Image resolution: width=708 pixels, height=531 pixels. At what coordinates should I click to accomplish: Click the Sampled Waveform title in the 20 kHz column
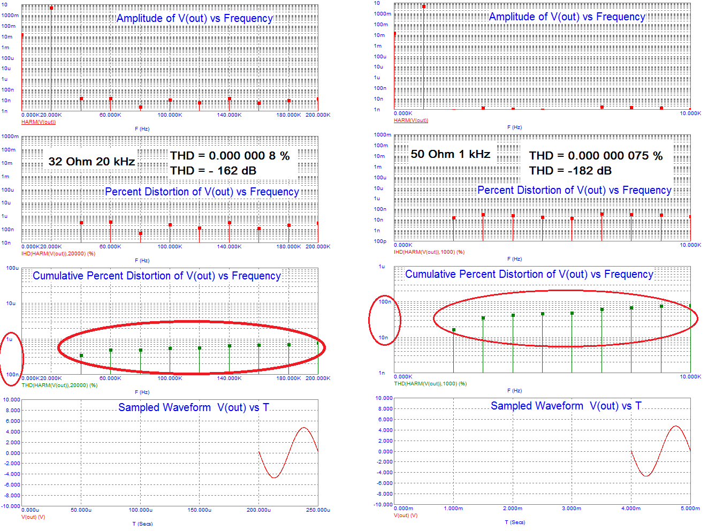click(194, 407)
